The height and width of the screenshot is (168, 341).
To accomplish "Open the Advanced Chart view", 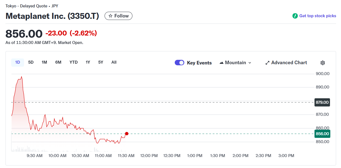I will coord(289,63).
